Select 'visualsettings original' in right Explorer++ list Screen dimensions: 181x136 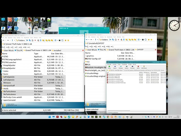click(96, 76)
